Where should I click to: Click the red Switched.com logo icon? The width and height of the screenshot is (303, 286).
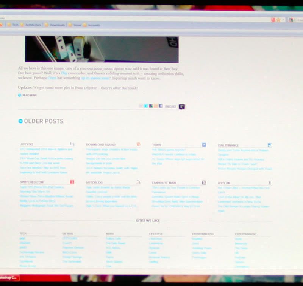pos(72,182)
